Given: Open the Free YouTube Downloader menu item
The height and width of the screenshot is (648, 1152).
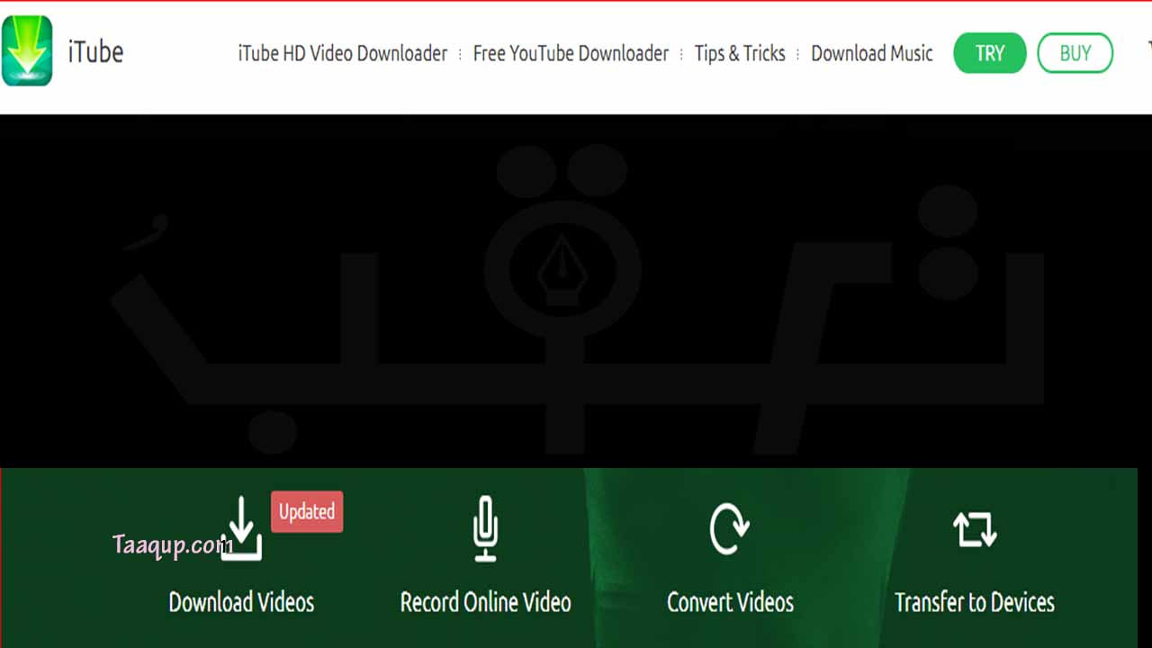Looking at the screenshot, I should [x=571, y=53].
